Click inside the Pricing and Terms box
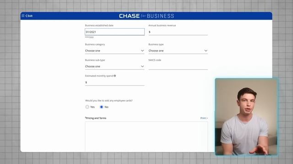This screenshot has height=164, width=293. [146, 137]
